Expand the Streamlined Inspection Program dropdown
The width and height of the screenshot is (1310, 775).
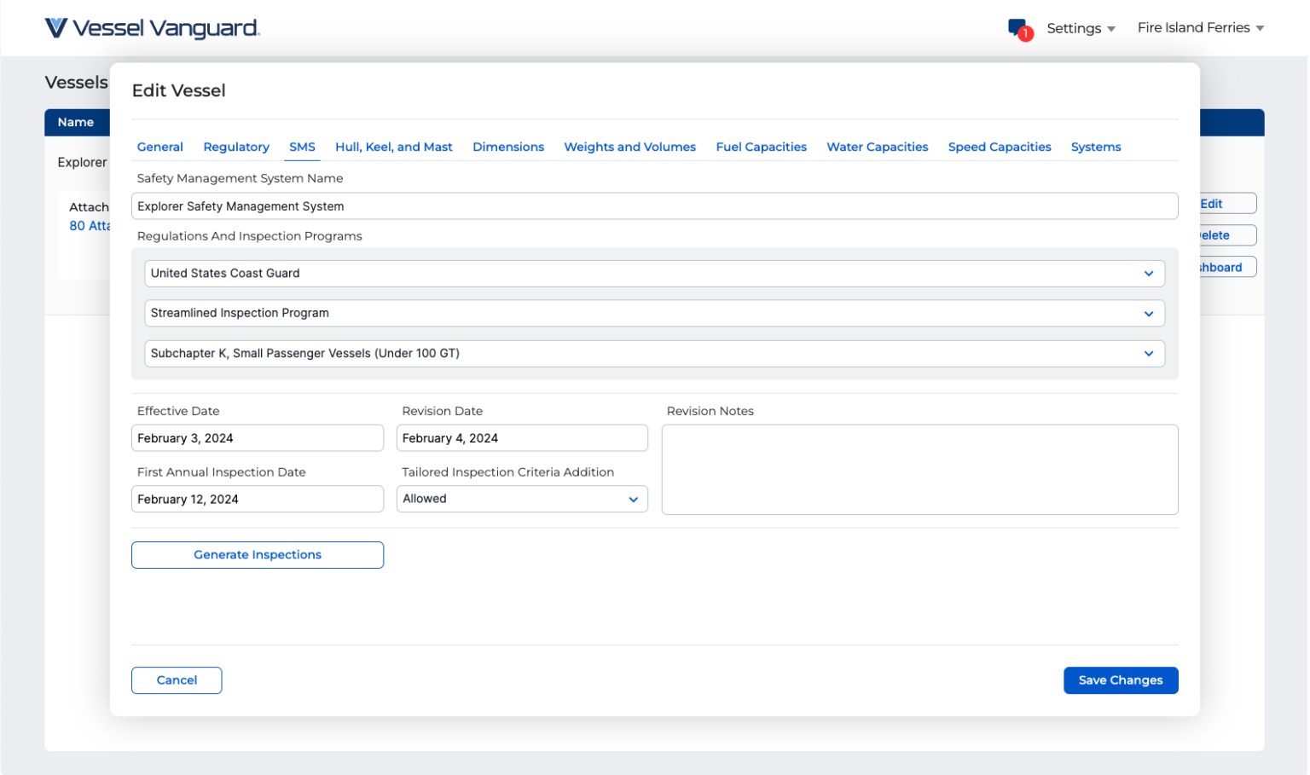tap(654, 313)
